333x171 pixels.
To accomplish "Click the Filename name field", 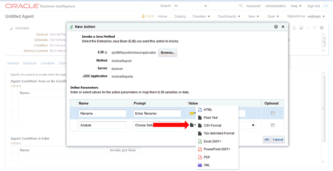I will [x=103, y=114].
